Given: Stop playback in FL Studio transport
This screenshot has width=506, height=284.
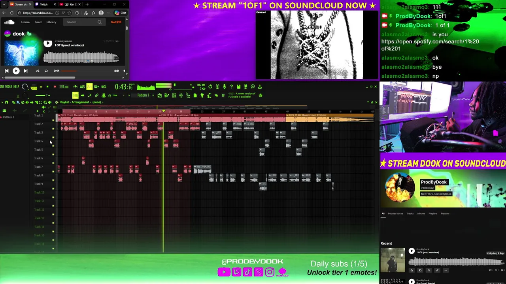Looking at the screenshot, I should point(47,87).
